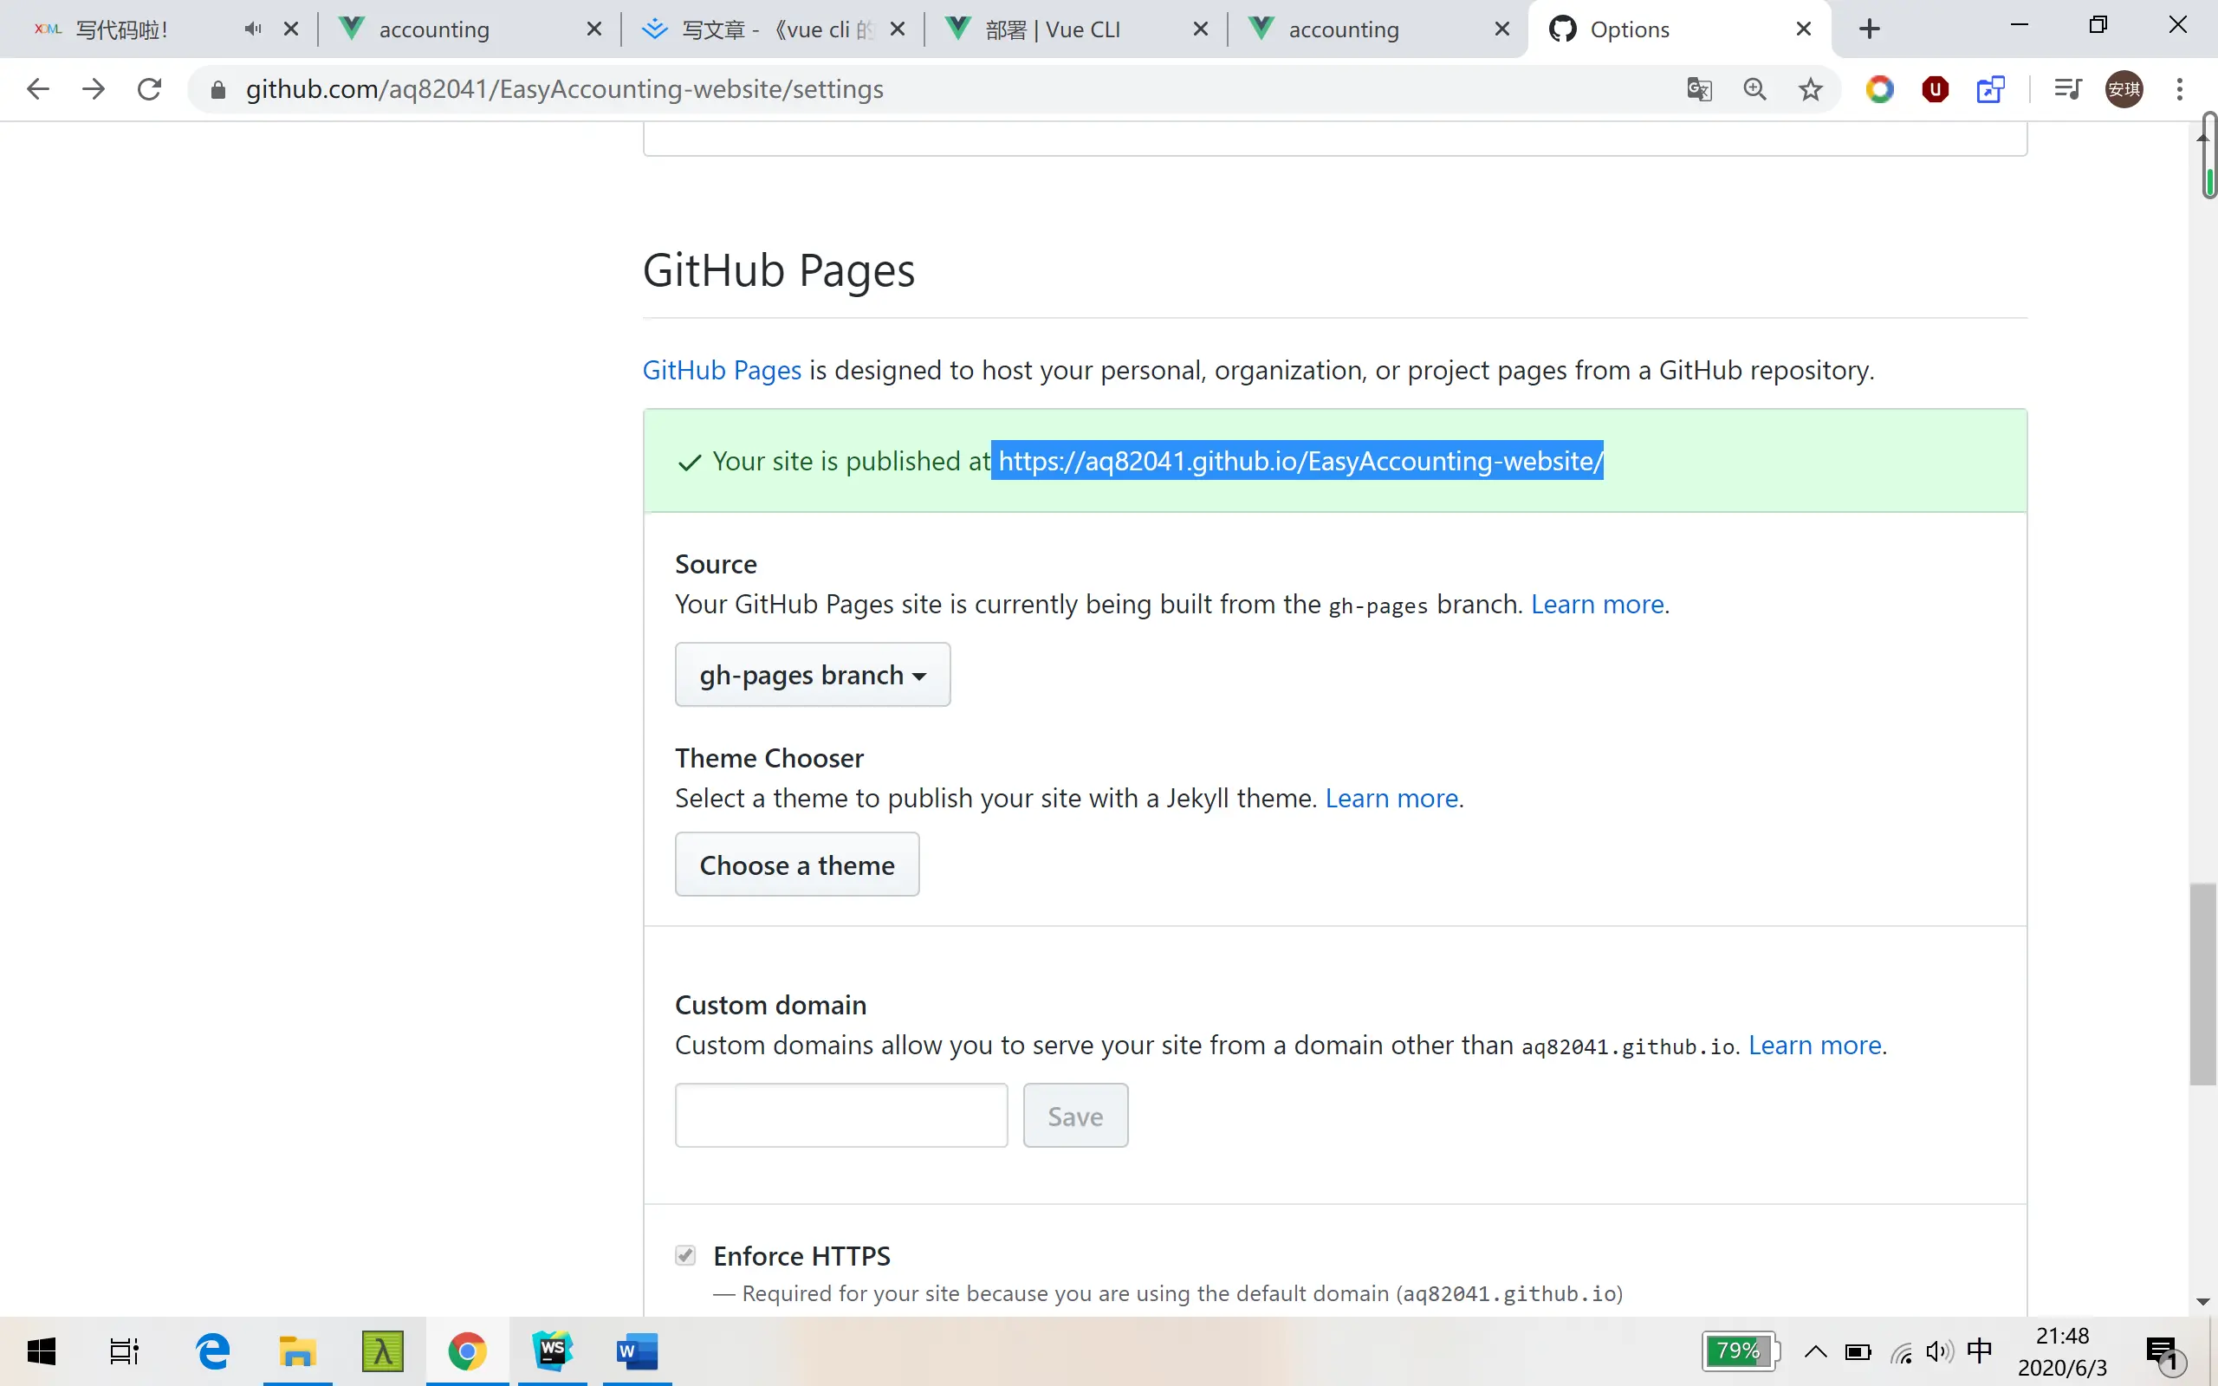
Task: Mute audio on the first tab speaker icon
Action: point(253,29)
